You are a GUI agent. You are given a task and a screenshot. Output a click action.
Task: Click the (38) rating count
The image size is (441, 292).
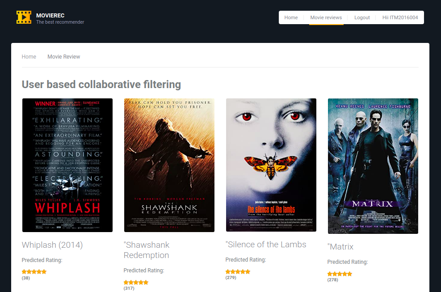(x=26, y=278)
